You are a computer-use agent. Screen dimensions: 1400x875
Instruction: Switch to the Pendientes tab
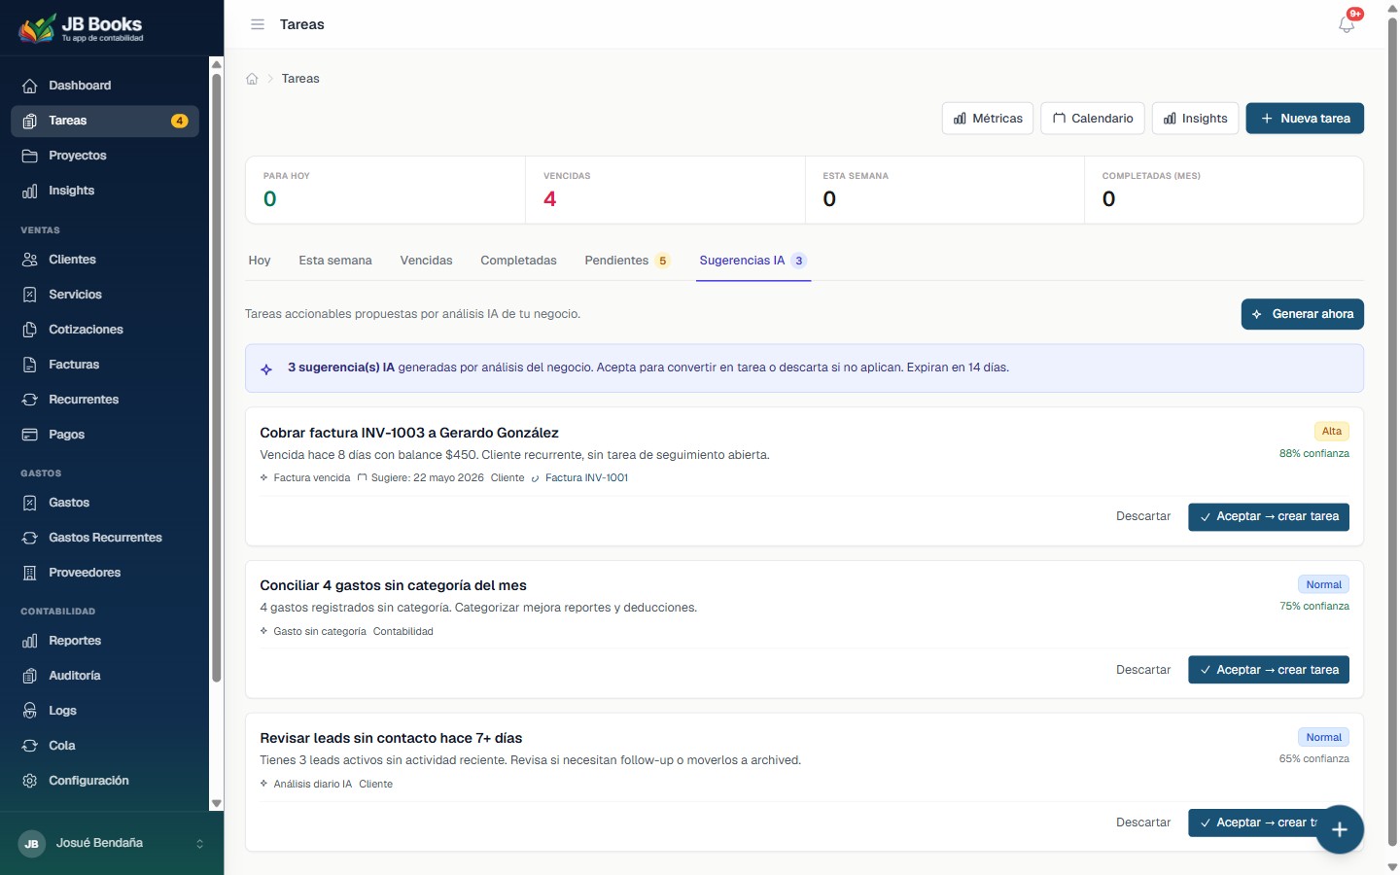coord(627,261)
